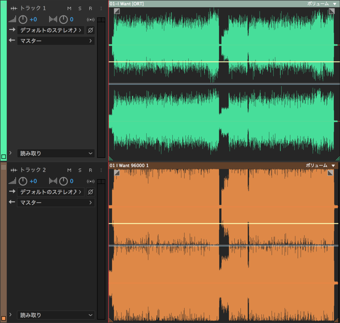Open Track 1 output dropdown マスター
This screenshot has height=323, width=340.
click(56, 41)
